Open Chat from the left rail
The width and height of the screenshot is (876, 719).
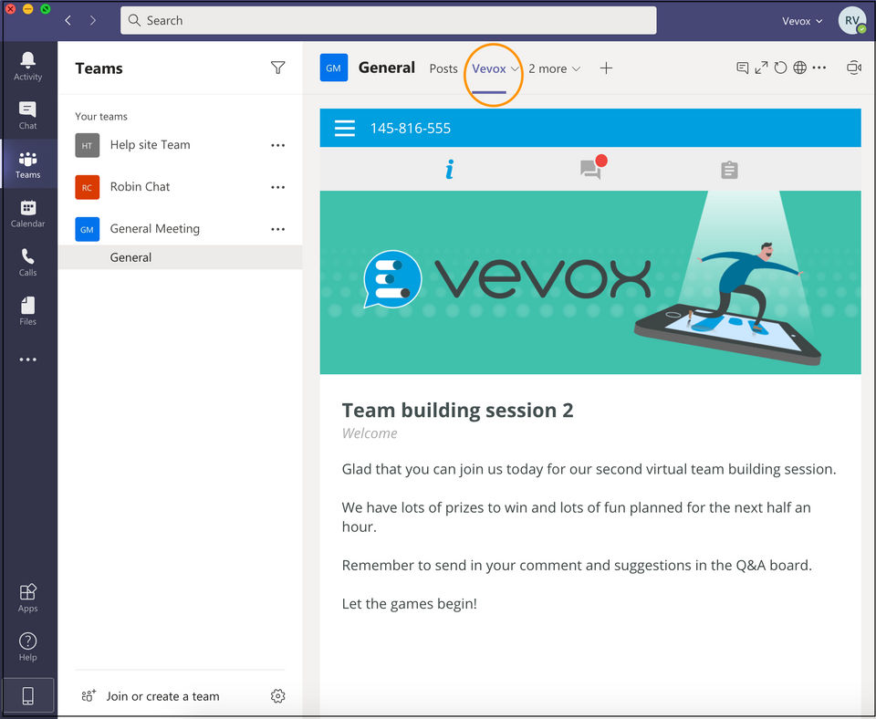[28, 116]
